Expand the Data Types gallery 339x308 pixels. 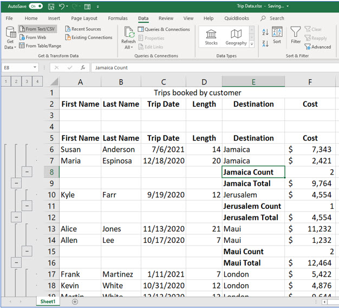tap(252, 44)
